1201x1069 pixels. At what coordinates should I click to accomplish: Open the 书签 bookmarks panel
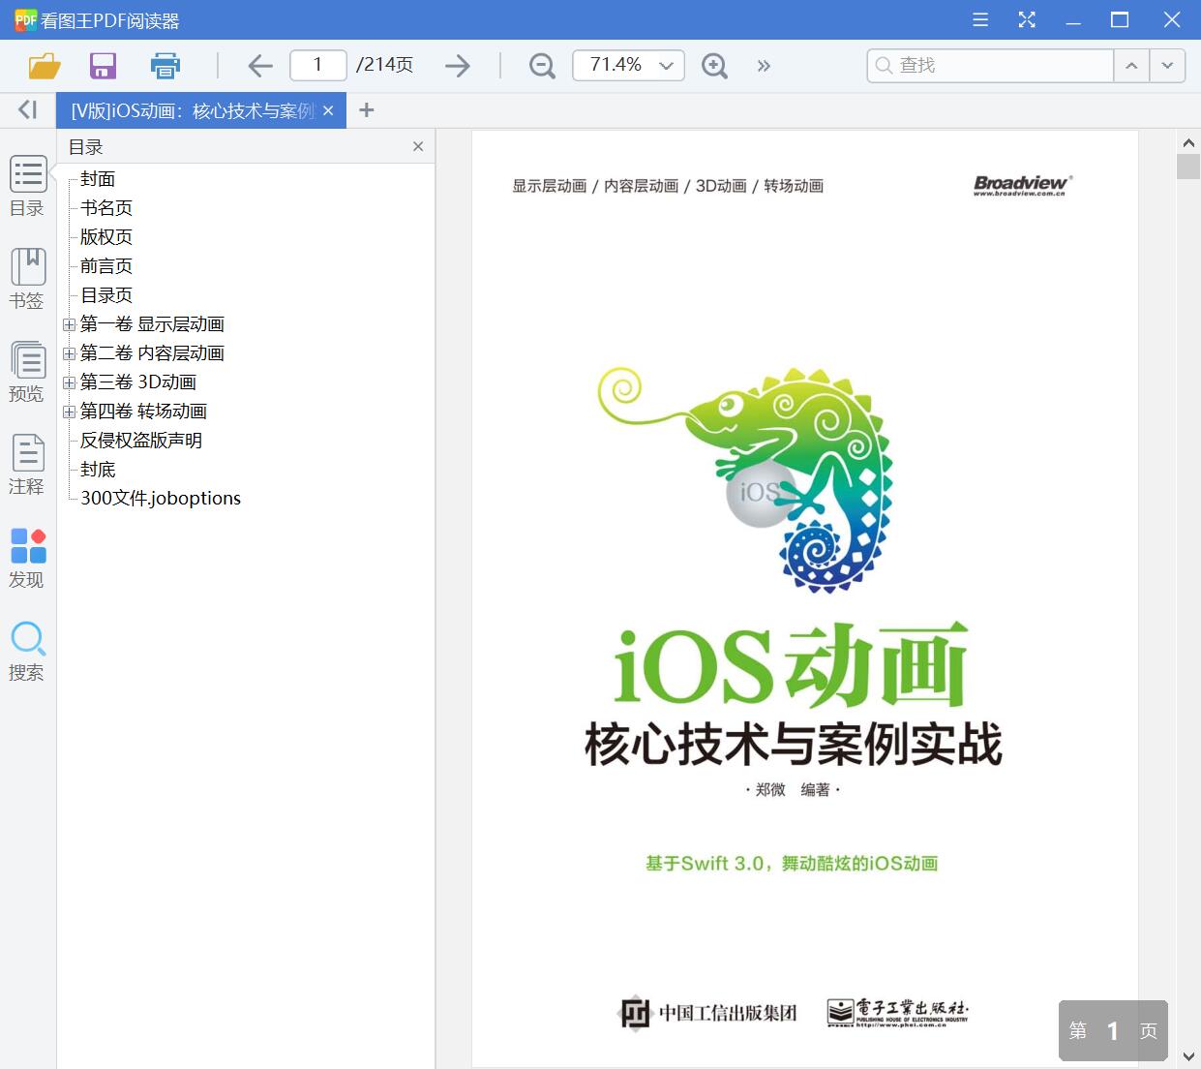pyautogui.click(x=28, y=279)
